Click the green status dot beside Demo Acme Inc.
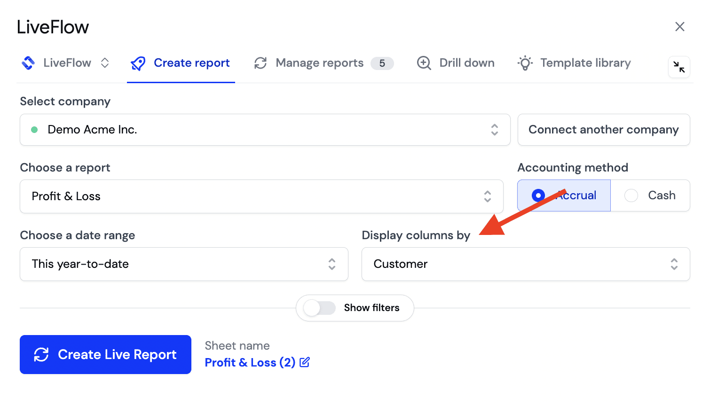 pos(34,130)
